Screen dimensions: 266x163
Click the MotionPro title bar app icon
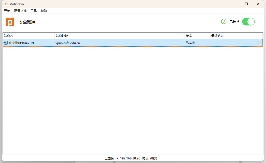pyautogui.click(x=6, y=4)
